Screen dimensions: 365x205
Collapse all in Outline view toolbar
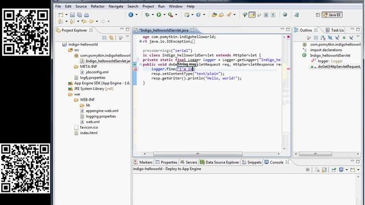point(316,38)
